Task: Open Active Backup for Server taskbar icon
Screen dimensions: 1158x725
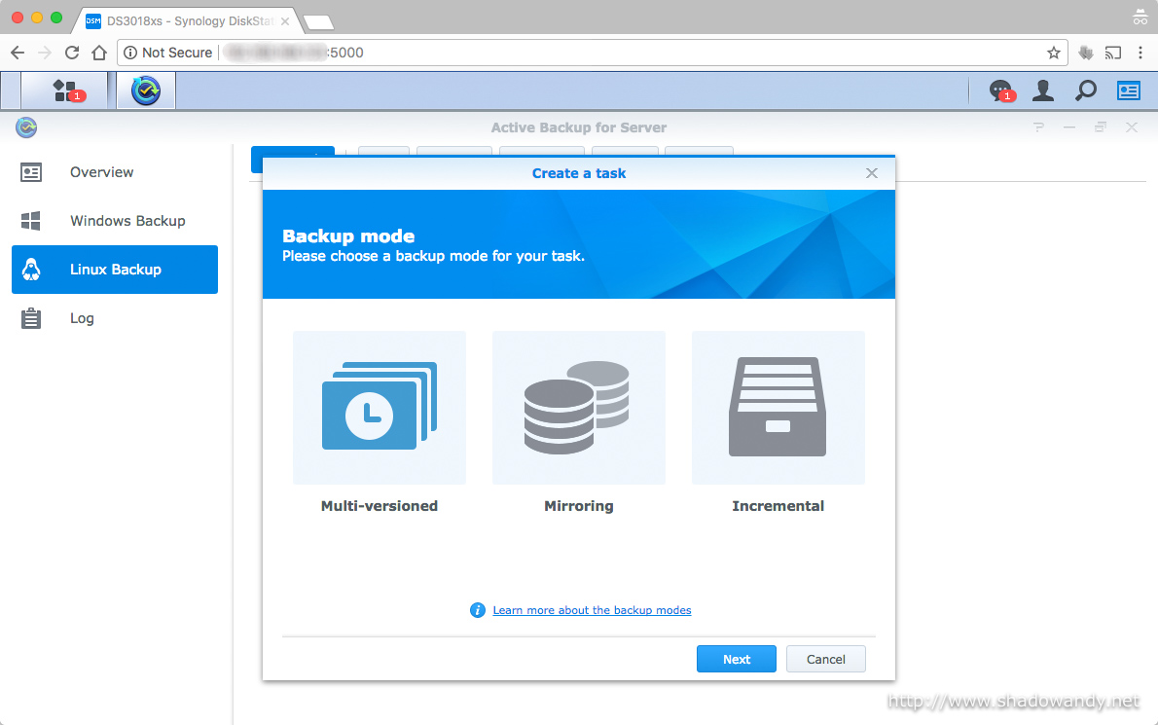Action: click(146, 91)
